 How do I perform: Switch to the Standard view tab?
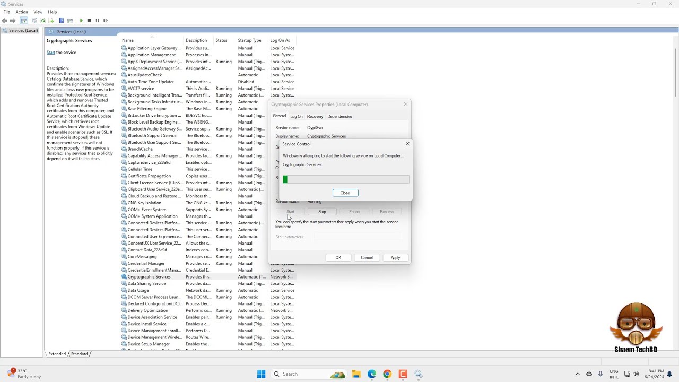80,354
